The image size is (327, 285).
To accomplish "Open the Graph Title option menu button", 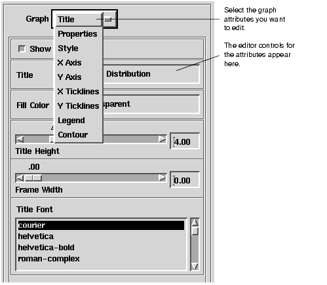I will (x=85, y=19).
